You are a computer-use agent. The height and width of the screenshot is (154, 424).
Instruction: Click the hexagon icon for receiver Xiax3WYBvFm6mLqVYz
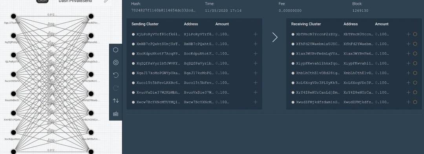pos(415,53)
